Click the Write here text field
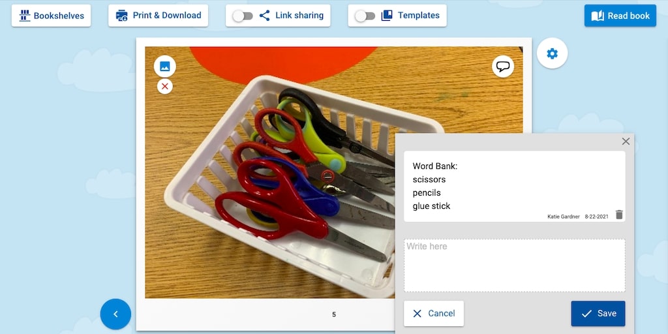 (x=515, y=266)
